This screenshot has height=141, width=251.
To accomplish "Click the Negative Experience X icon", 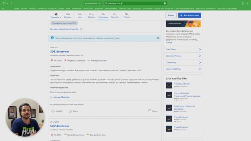I will coord(65,60).
